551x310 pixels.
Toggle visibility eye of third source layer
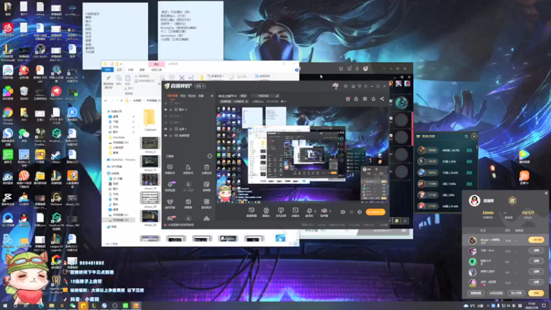pyautogui.click(x=166, y=116)
